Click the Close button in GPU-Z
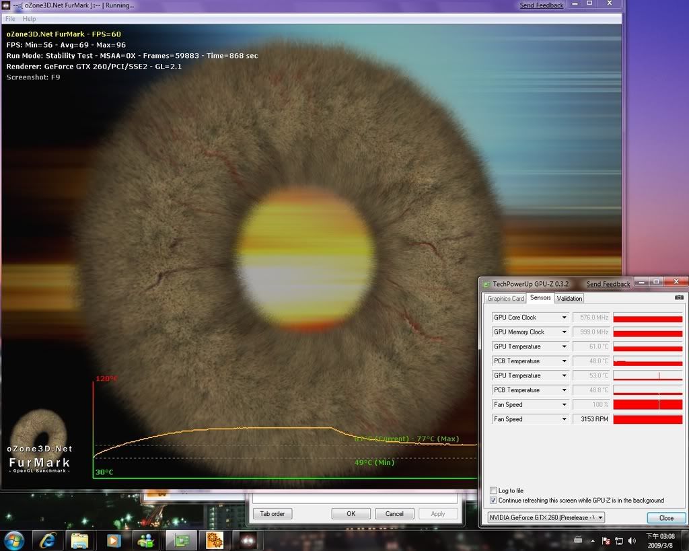Viewport: 689px width, 551px height. [x=666, y=518]
